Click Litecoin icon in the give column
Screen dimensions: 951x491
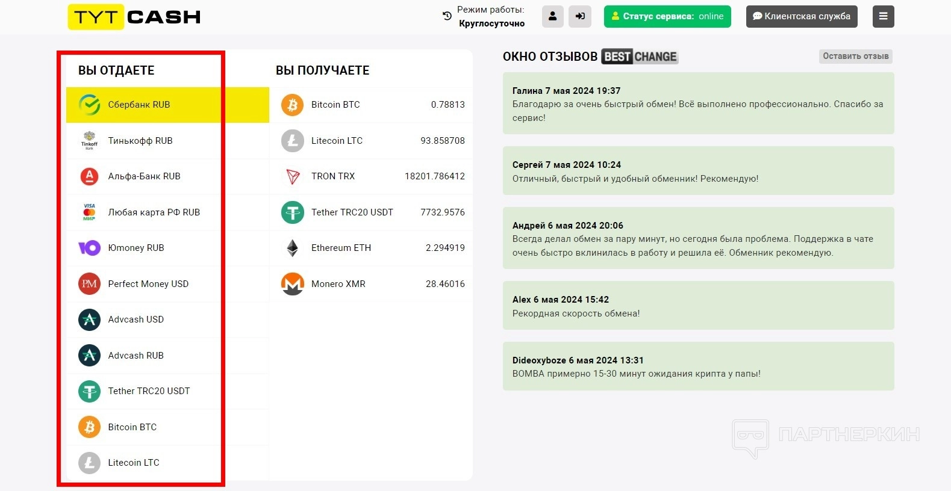[x=90, y=463]
